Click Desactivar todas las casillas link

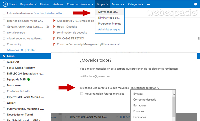click(48, 13)
